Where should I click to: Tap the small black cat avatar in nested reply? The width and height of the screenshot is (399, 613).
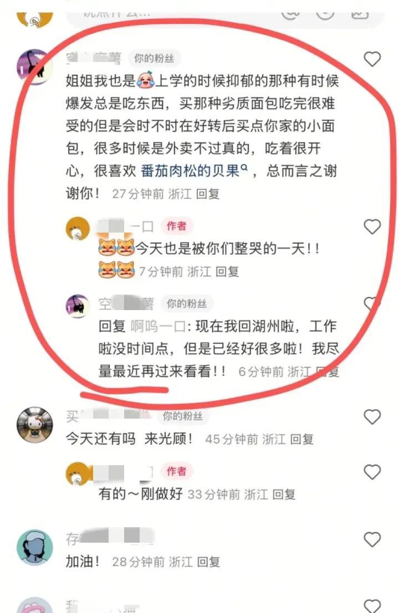point(78,306)
